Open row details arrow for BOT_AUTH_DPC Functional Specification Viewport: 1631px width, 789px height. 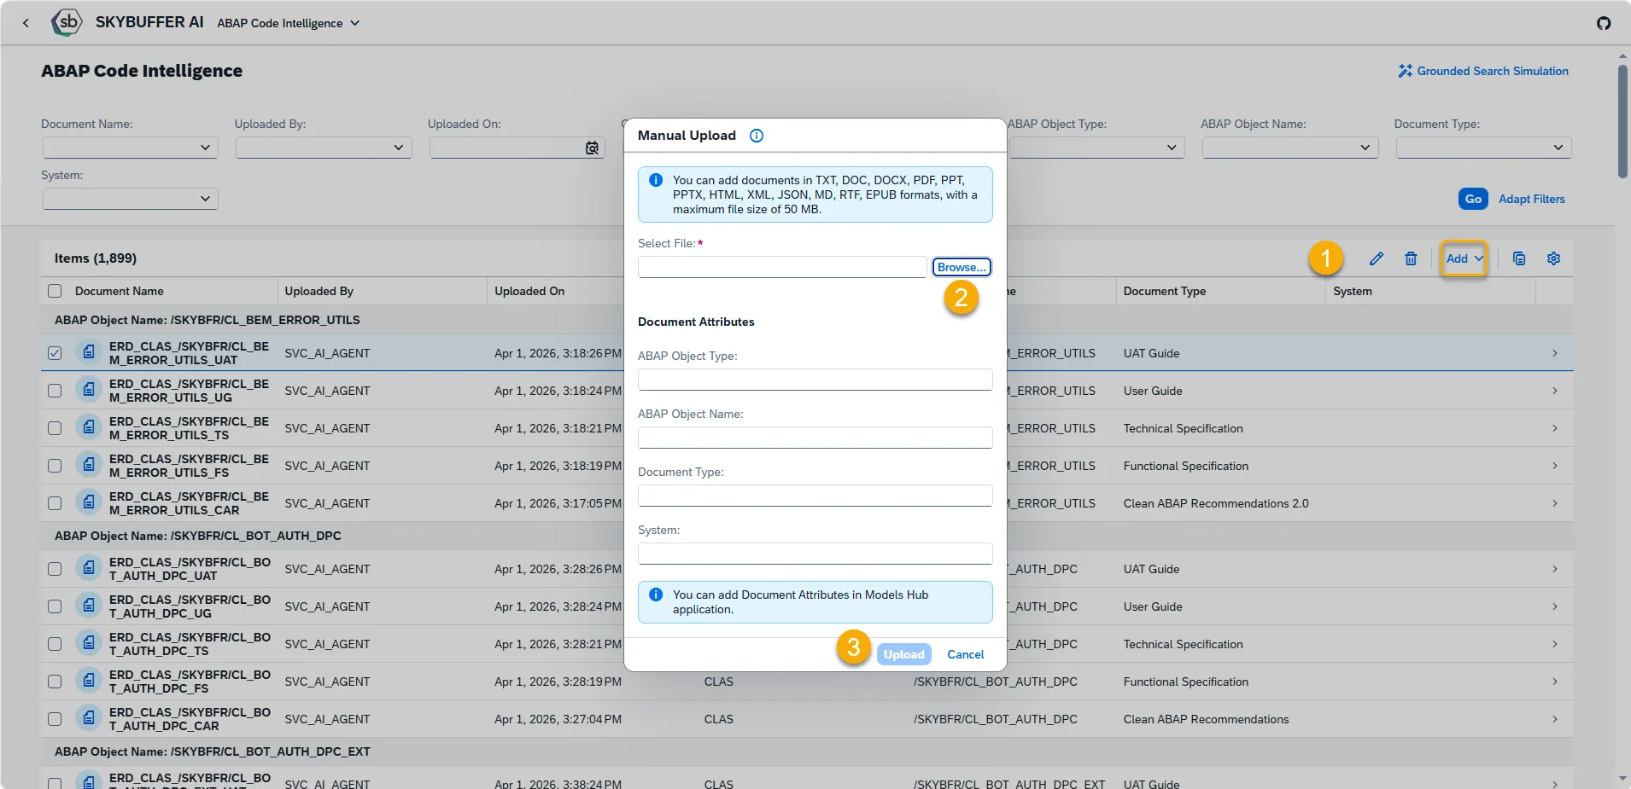[x=1554, y=682]
